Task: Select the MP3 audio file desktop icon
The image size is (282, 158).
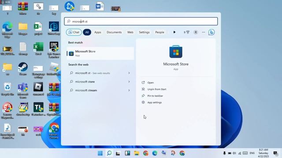Action: pos(7,131)
